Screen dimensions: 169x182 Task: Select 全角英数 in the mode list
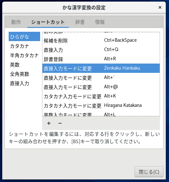(x=24, y=74)
